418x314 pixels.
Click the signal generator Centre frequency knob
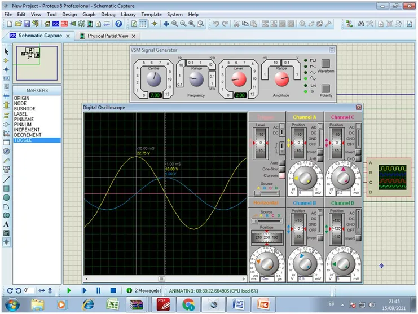154,79
